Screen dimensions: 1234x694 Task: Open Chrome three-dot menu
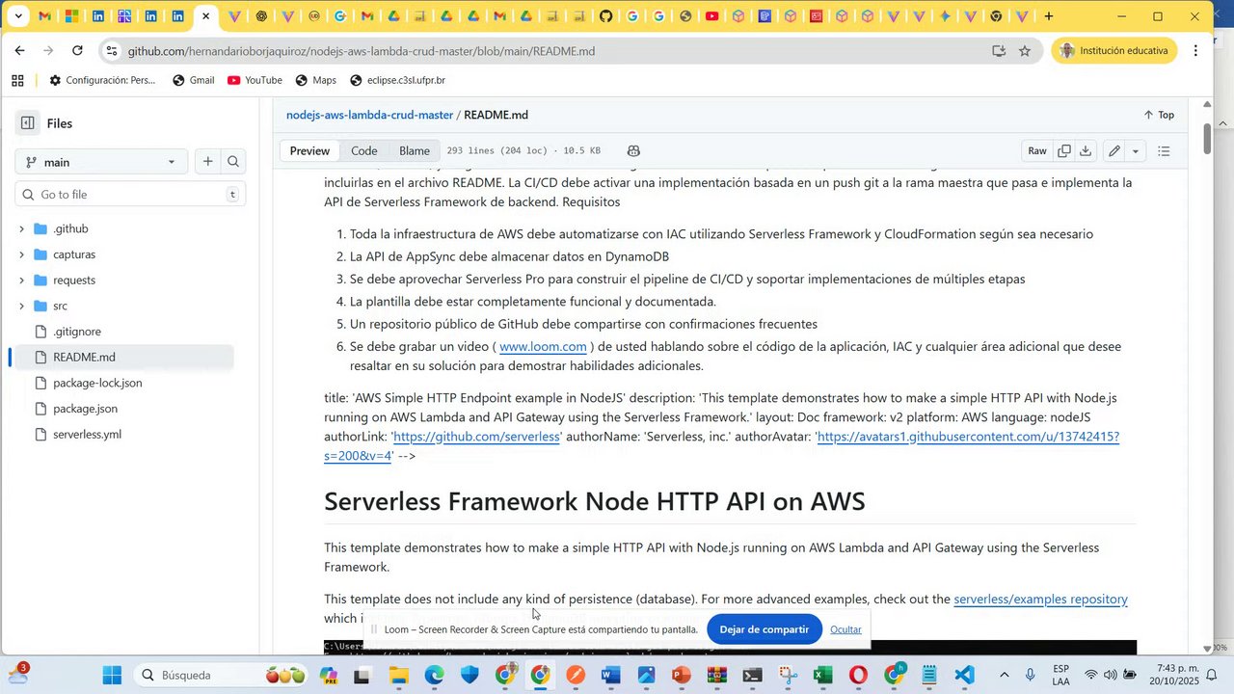pos(1195,51)
